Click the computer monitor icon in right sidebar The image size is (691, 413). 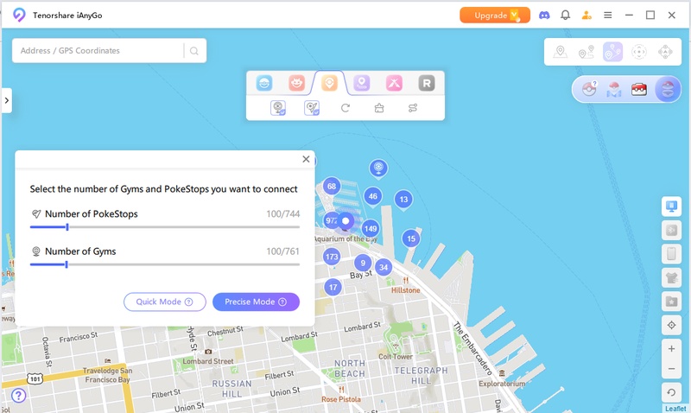tap(671, 206)
